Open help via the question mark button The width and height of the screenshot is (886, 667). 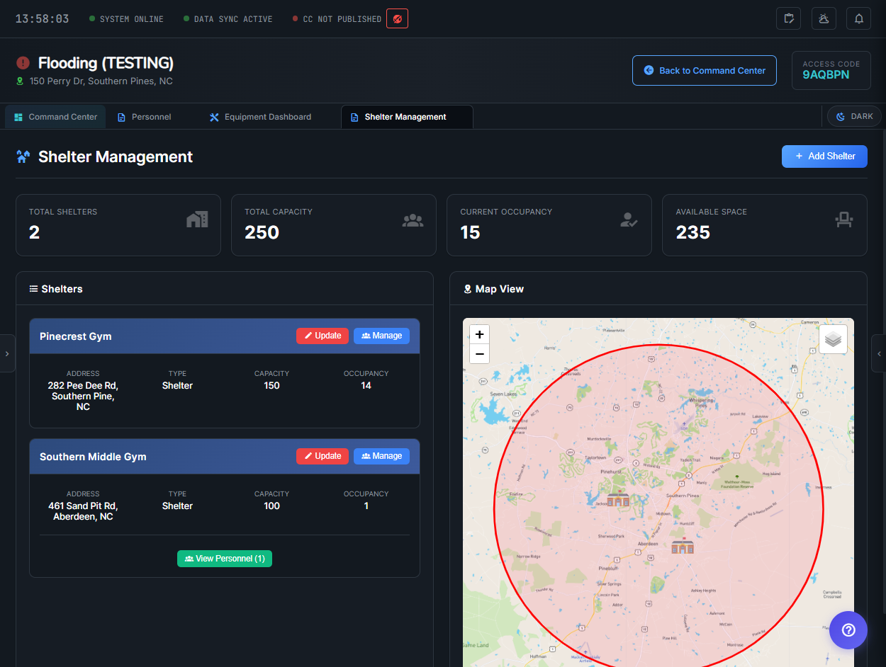848,629
